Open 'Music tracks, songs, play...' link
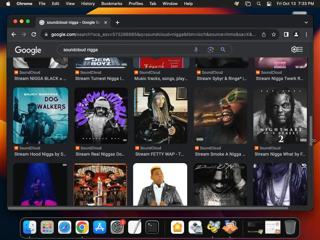 (x=161, y=78)
